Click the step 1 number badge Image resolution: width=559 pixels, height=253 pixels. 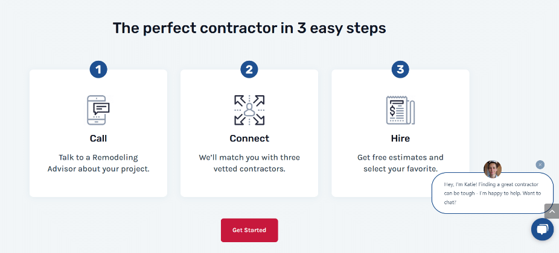(x=98, y=69)
